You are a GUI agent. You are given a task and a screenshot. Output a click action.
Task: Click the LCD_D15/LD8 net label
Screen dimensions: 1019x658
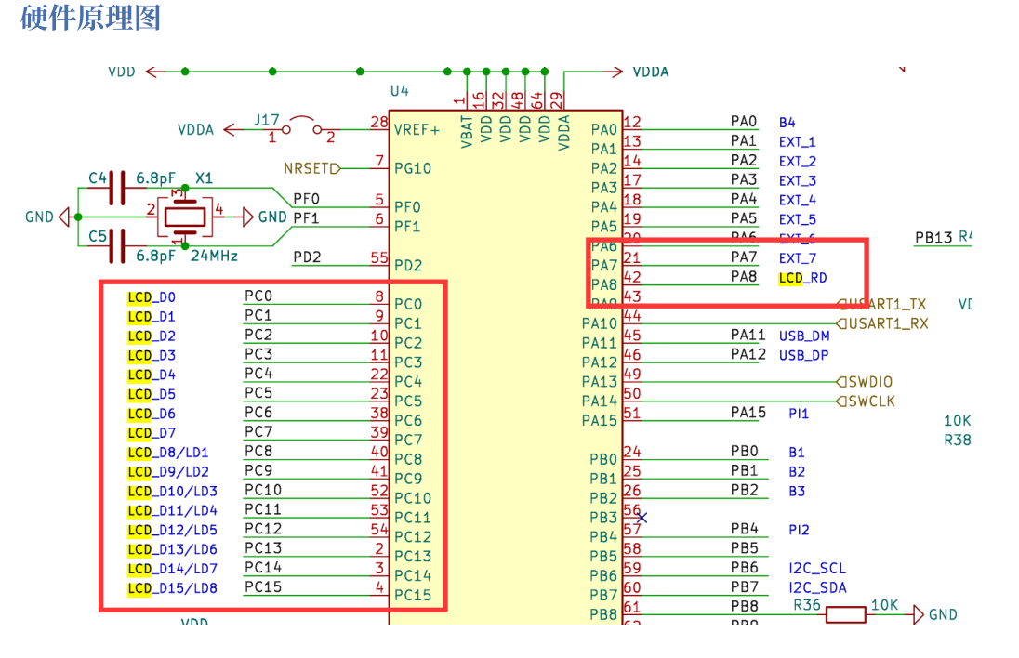pyautogui.click(x=172, y=588)
